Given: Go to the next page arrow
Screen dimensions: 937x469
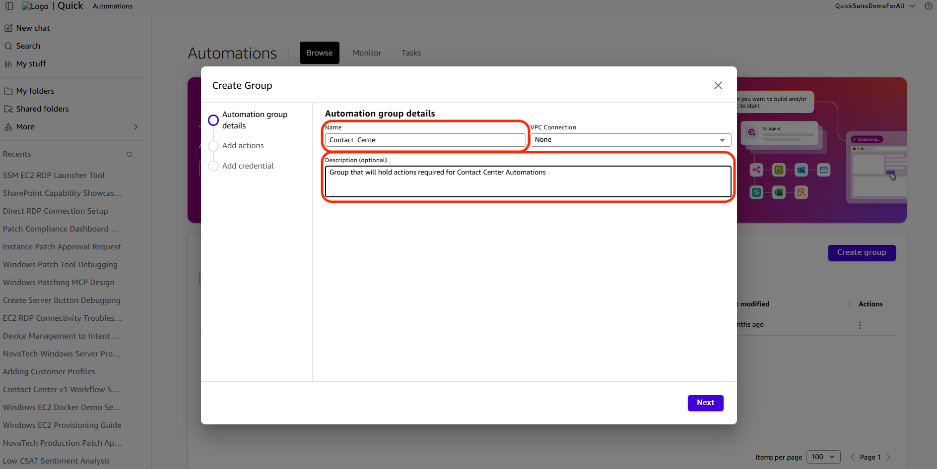Looking at the screenshot, I should [888, 457].
